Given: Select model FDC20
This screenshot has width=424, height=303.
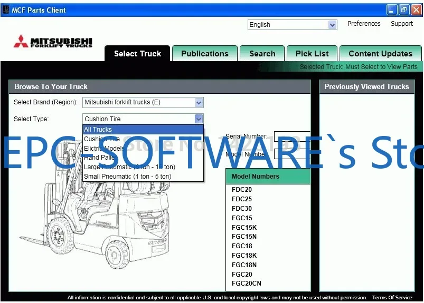Looking at the screenshot, I should pos(242,189).
